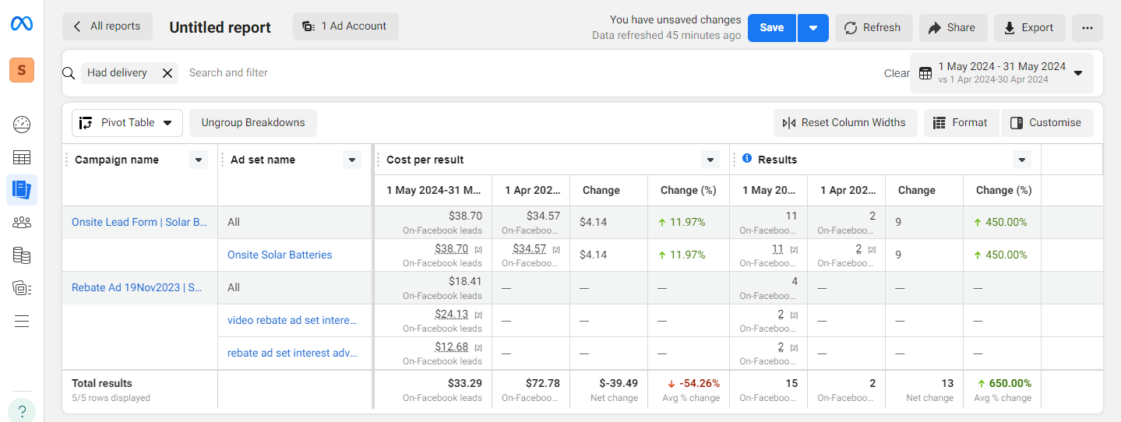Open the account overview gauge icon

click(22, 125)
